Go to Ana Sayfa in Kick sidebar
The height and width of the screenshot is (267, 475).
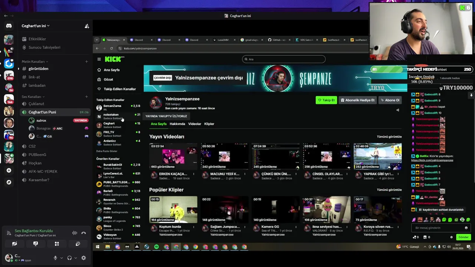pos(112,70)
